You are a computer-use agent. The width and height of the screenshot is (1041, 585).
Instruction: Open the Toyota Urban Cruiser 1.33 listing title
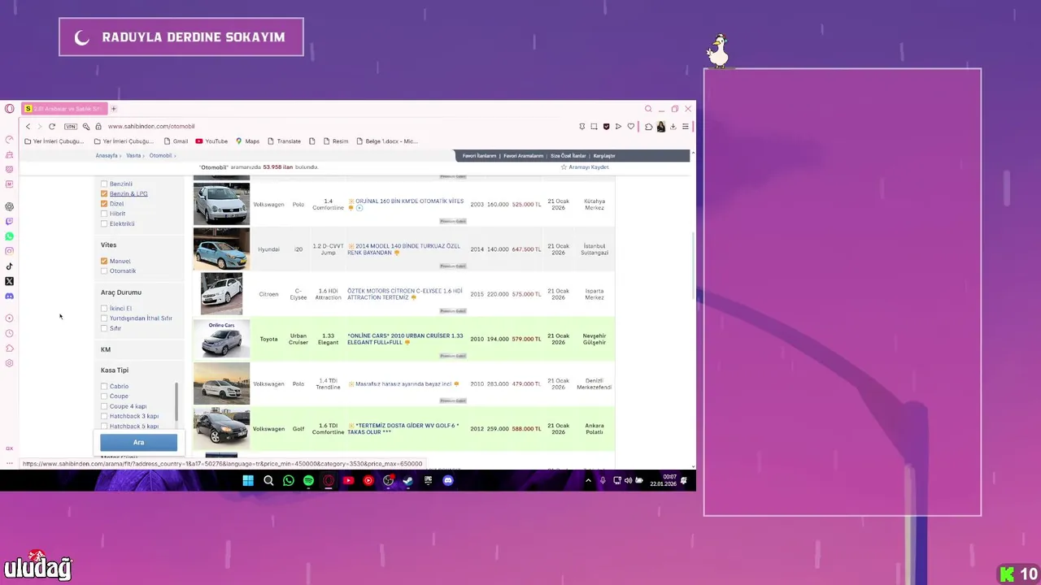tap(405, 339)
